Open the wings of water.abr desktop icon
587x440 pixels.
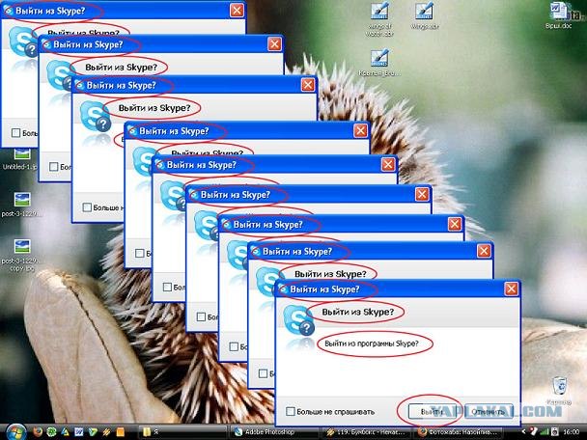tap(379, 19)
